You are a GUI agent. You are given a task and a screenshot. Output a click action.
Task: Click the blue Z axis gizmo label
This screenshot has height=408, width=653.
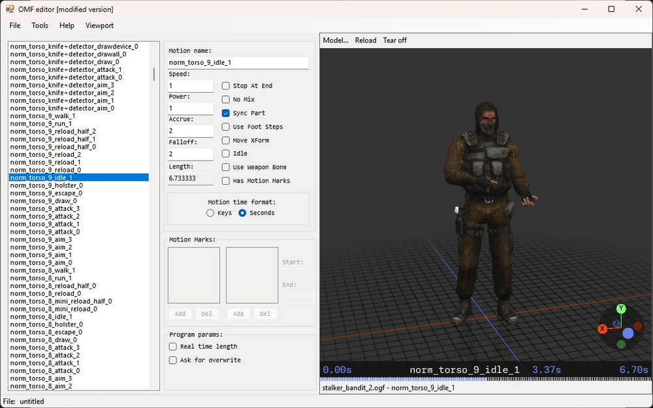(616, 323)
